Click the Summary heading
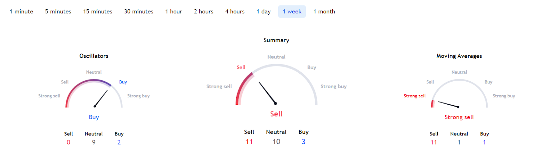Screen dimensions: 551x153 click(x=276, y=40)
